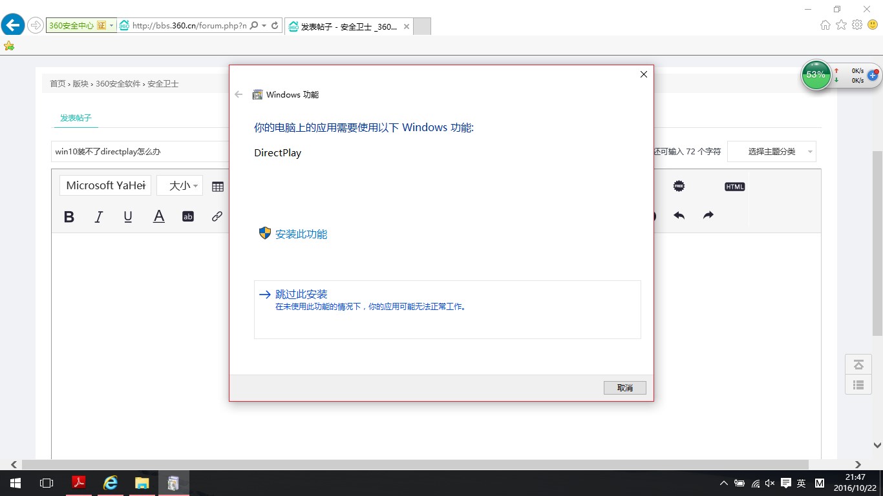Click the smiley feedback icon
The height and width of the screenshot is (496, 883).
873,25
